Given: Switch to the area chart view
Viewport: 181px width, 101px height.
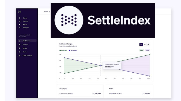Looking at the screenshot, I should coord(145,45).
